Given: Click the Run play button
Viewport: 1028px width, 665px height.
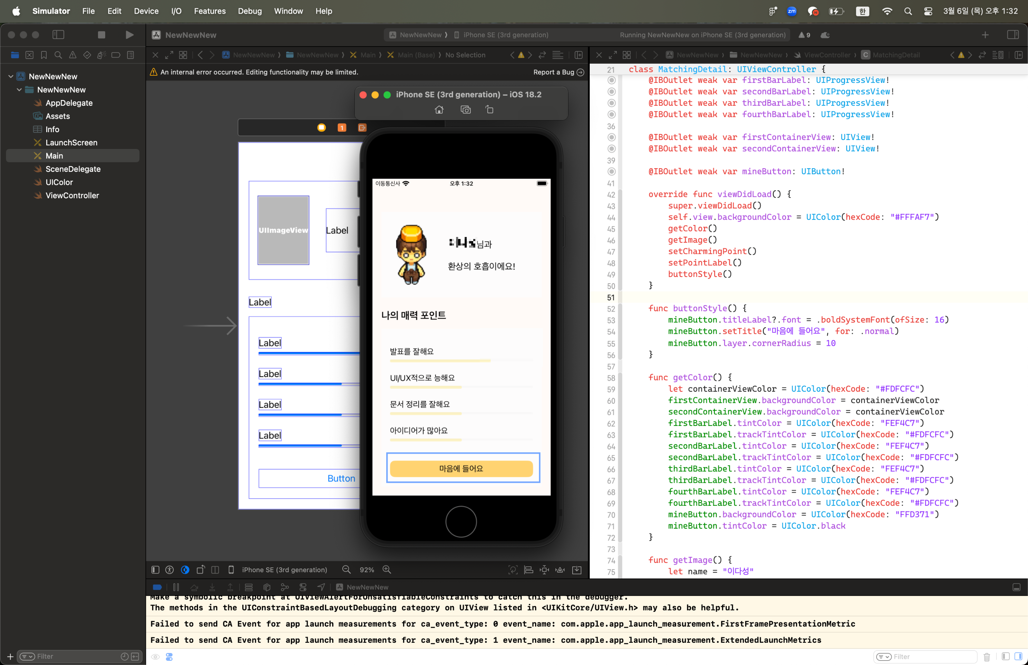Looking at the screenshot, I should pyautogui.click(x=129, y=35).
